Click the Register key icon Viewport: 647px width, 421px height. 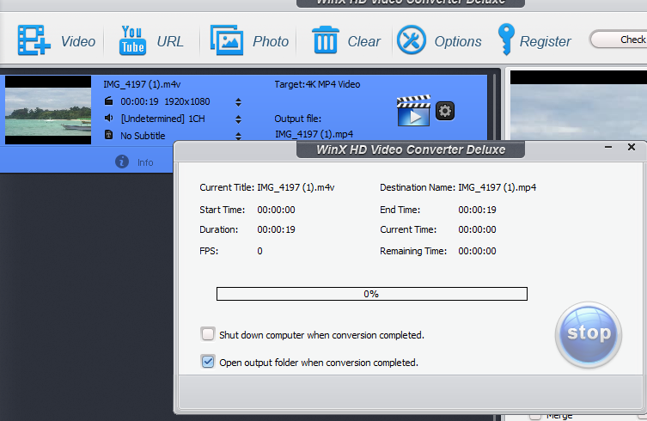[x=506, y=40]
